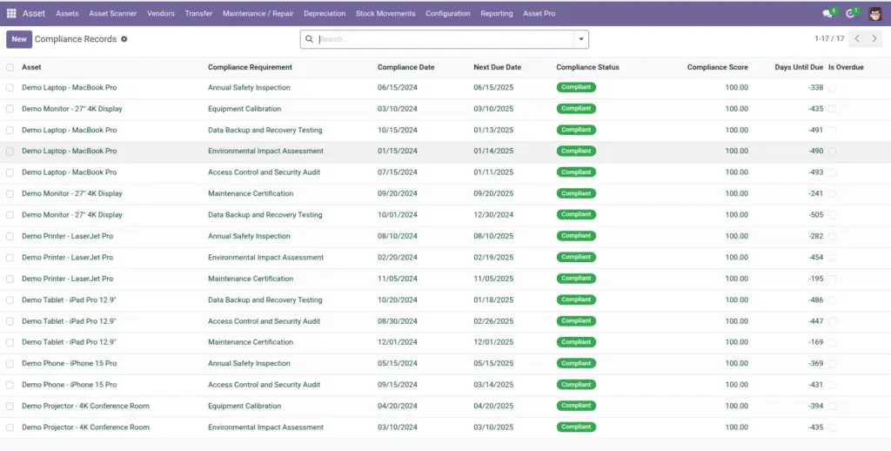This screenshot has height=451, width=891.
Task: Sort by Compliance Status column header
Action: pos(587,67)
